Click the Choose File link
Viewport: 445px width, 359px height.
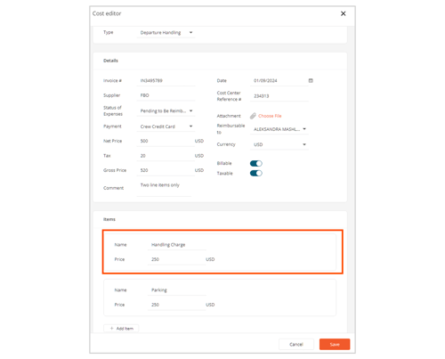point(270,116)
